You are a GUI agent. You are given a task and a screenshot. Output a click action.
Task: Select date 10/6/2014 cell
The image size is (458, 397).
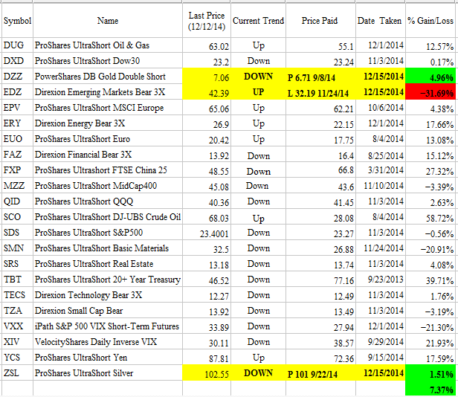point(381,108)
